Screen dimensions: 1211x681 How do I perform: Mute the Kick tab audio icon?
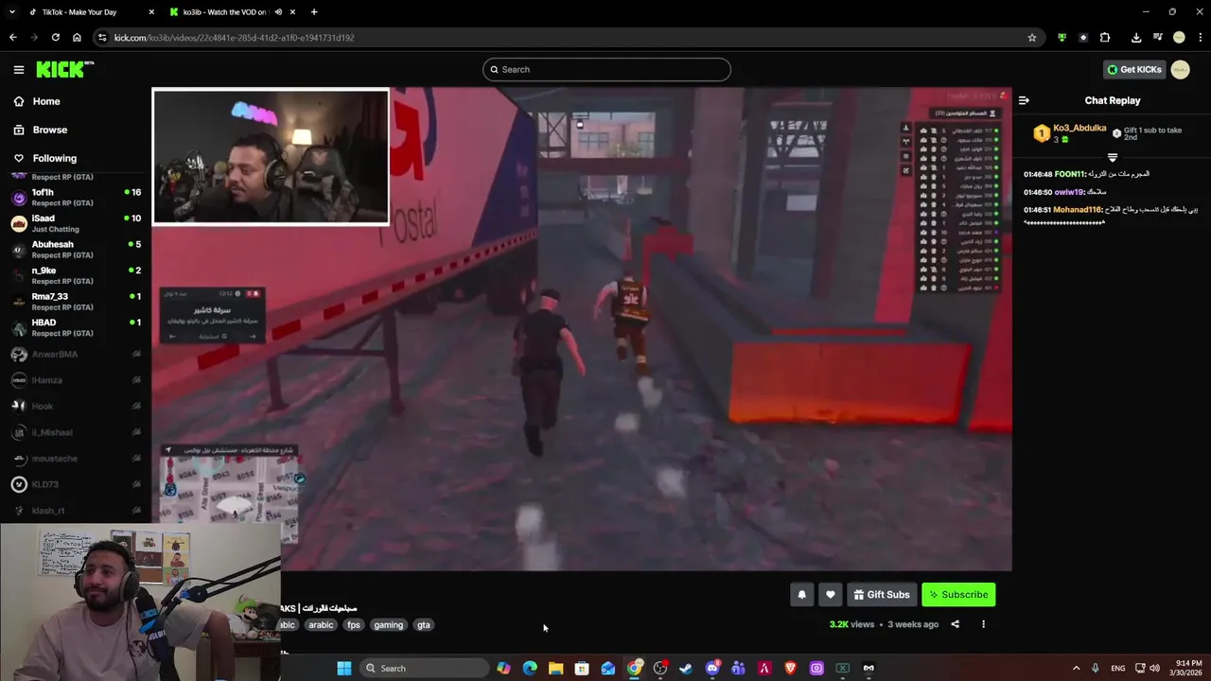coord(278,12)
